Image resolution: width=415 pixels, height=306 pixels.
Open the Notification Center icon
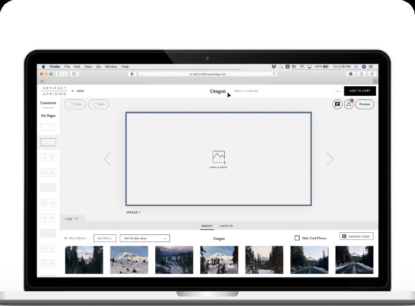click(x=371, y=67)
